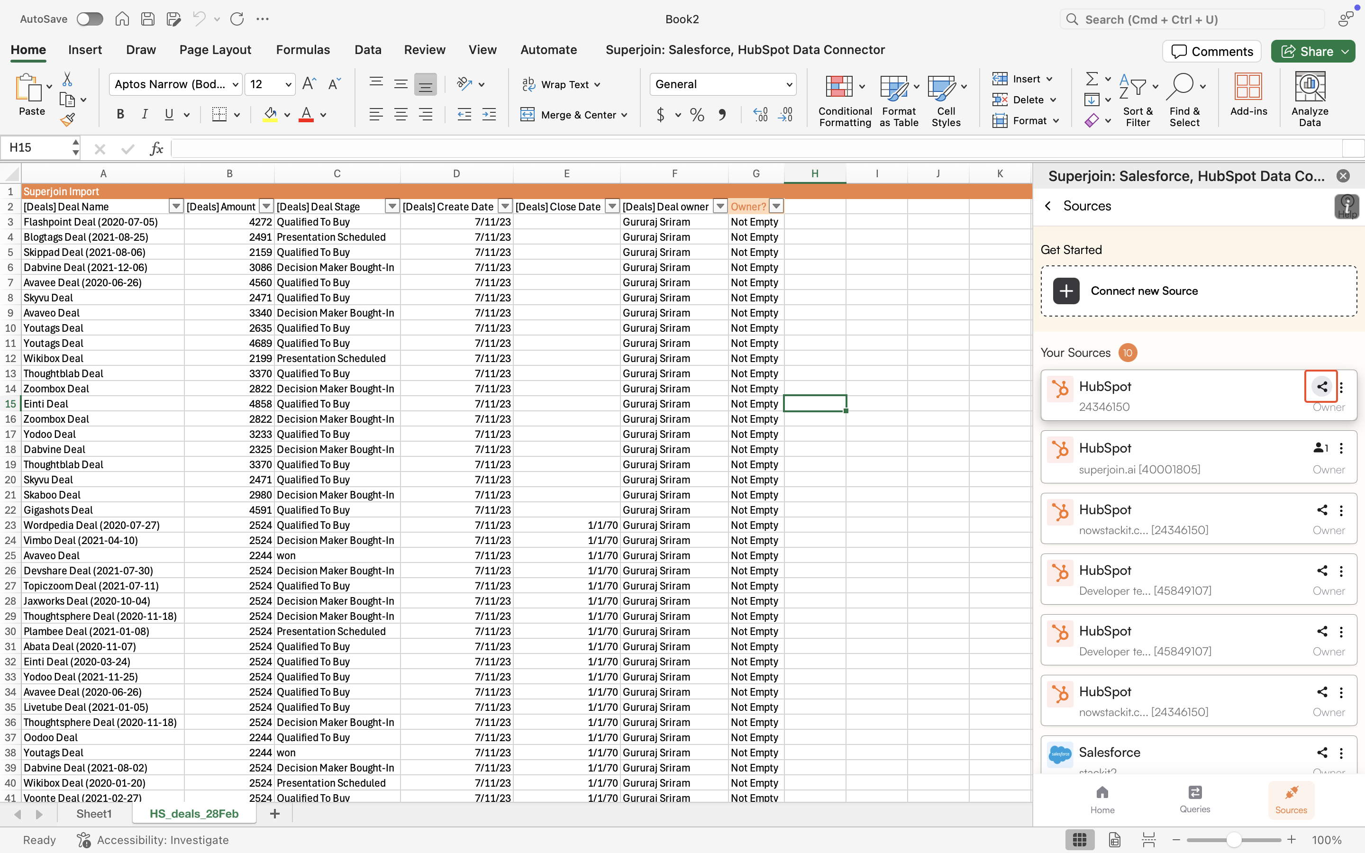Click the share icon on first HubSpot source
Image resolution: width=1365 pixels, height=853 pixels.
tap(1321, 386)
